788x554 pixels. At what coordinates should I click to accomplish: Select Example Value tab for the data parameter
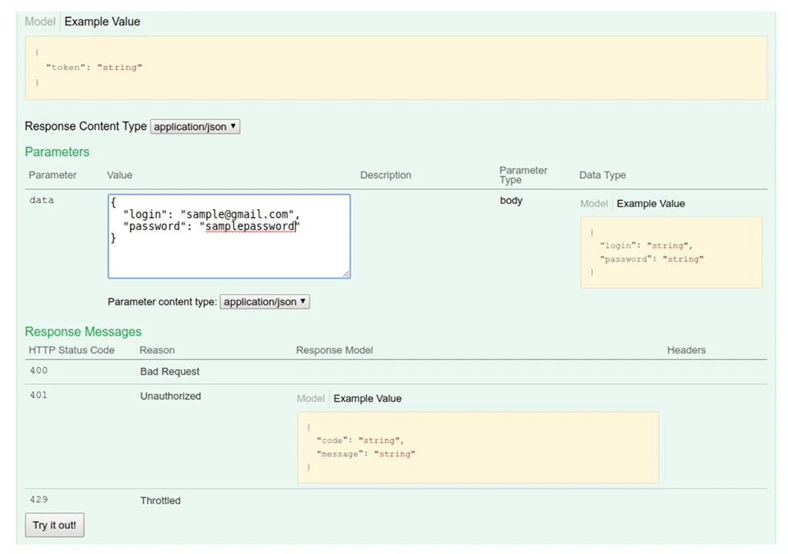[x=650, y=203]
